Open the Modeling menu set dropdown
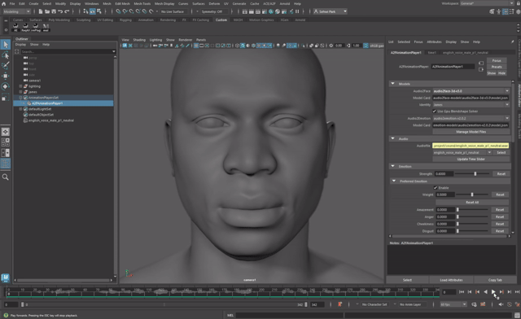Screen dimensions: 521x319 pos(16,11)
